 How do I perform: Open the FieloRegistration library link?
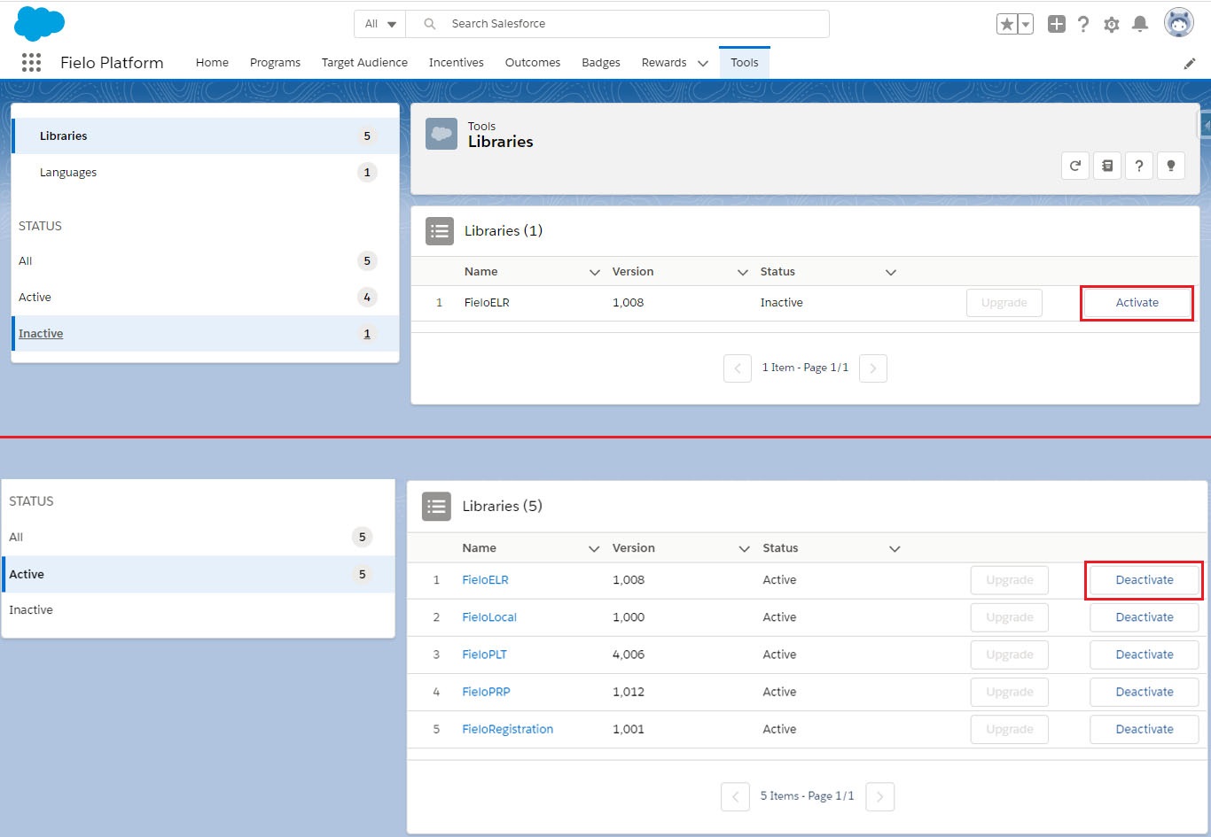pos(507,729)
